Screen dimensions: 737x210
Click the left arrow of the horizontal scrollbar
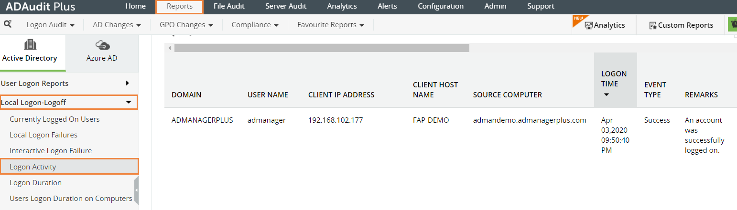click(168, 48)
